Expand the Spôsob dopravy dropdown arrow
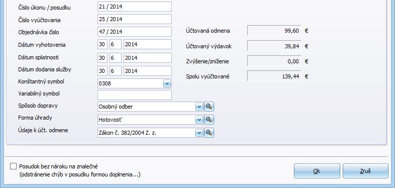Image resolution: width=395 pixels, height=188 pixels. 200,107
